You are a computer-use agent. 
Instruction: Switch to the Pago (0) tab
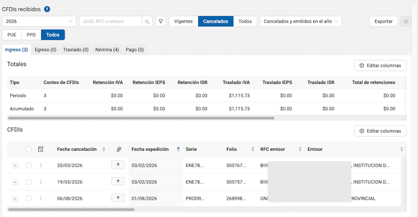(134, 50)
